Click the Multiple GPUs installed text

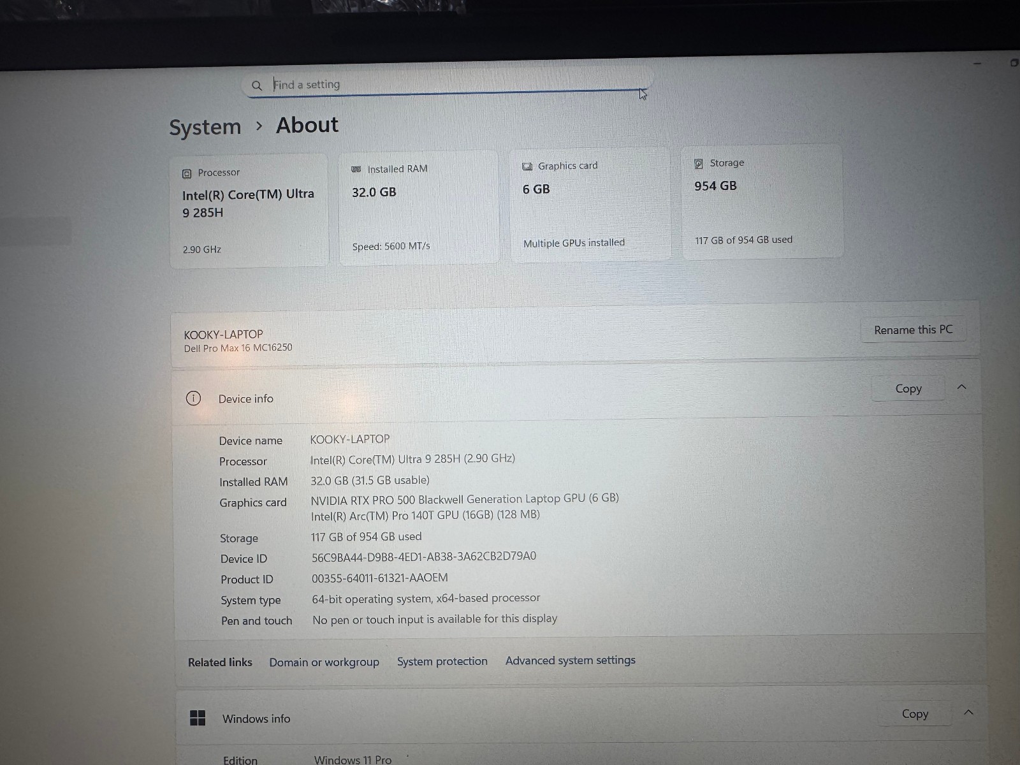[574, 243]
